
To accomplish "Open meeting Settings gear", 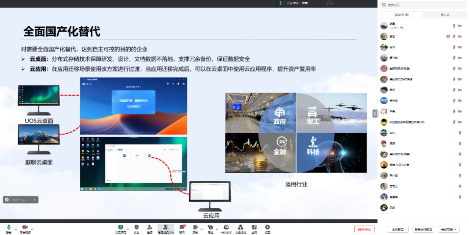I will click(268, 229).
